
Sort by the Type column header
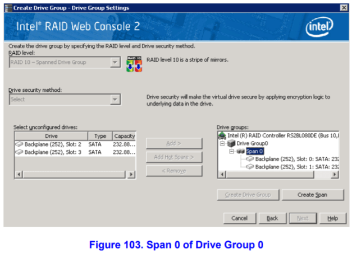[x=100, y=136]
